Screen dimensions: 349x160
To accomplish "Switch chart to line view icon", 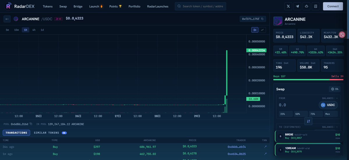I will coord(263,30).
